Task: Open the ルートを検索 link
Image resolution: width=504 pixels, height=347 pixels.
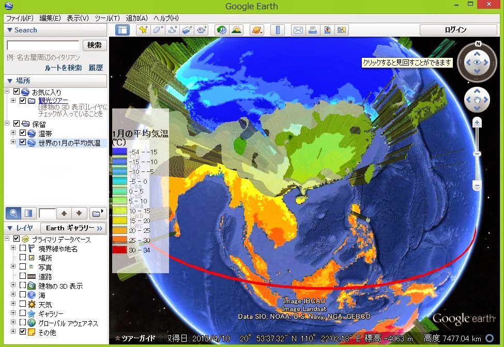Action: point(63,68)
